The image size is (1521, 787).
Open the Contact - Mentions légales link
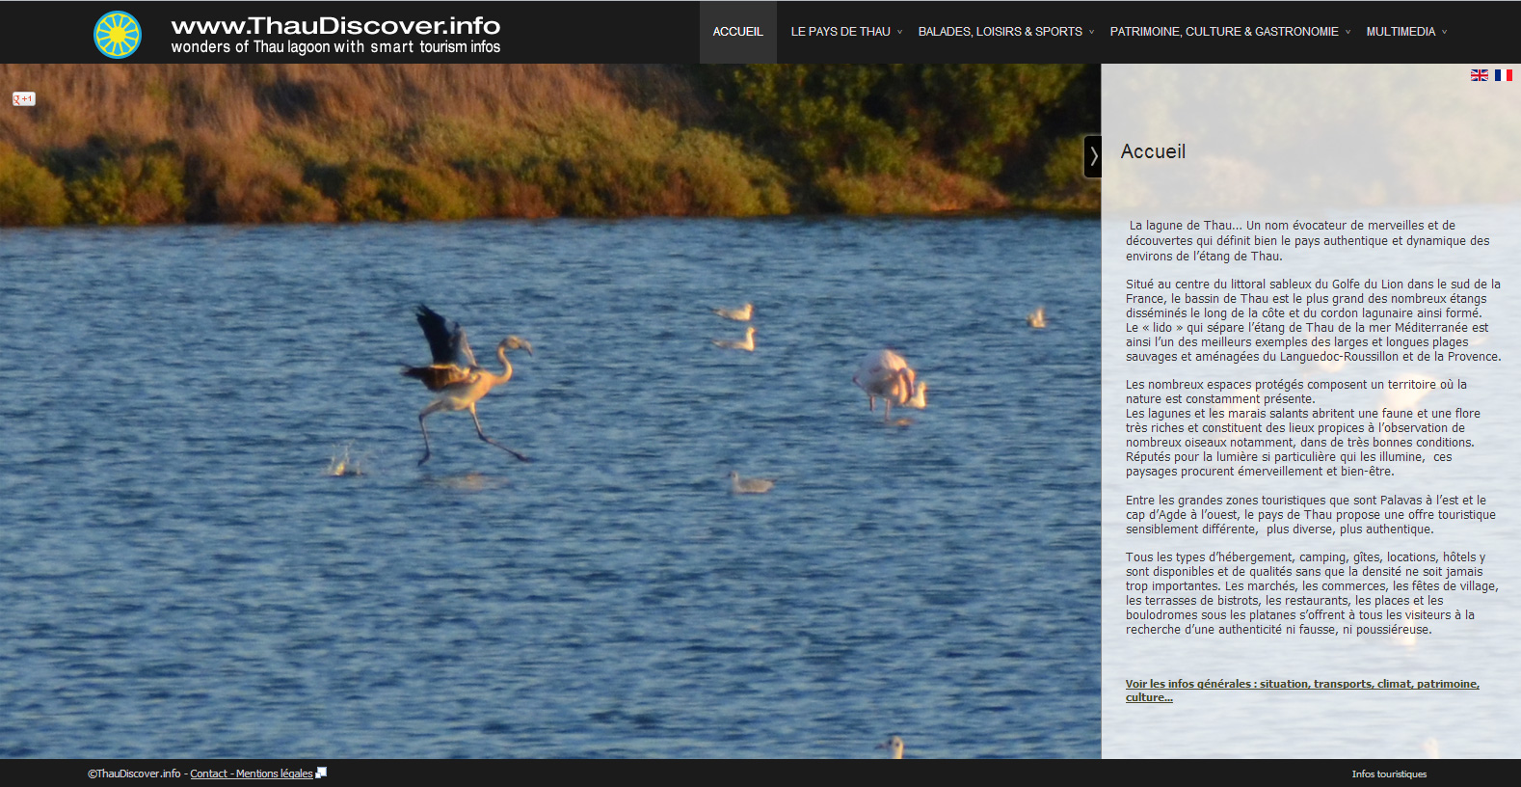252,773
